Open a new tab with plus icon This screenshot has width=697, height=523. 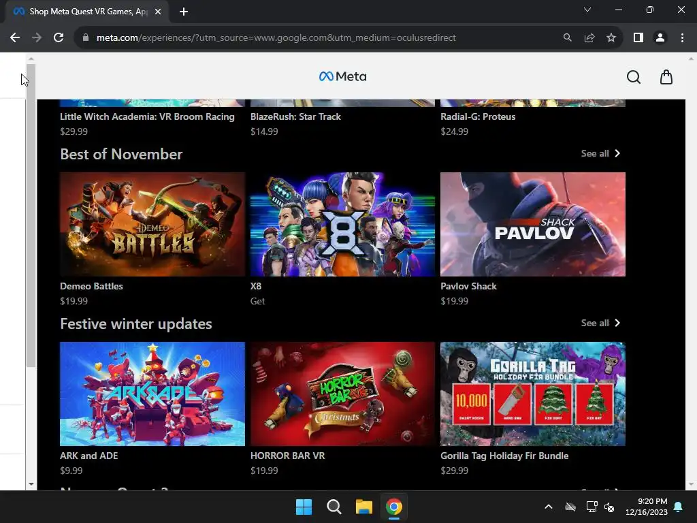(x=184, y=12)
